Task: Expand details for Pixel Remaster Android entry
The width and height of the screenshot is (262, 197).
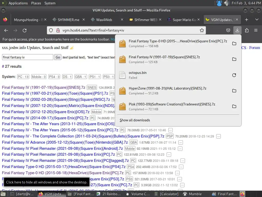Action: click(180, 149)
